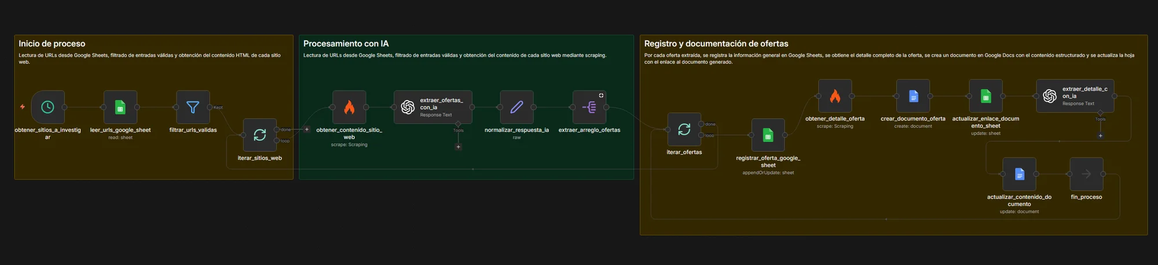
Task: Click the loop output of iterar_ofertas
Action: pos(701,135)
